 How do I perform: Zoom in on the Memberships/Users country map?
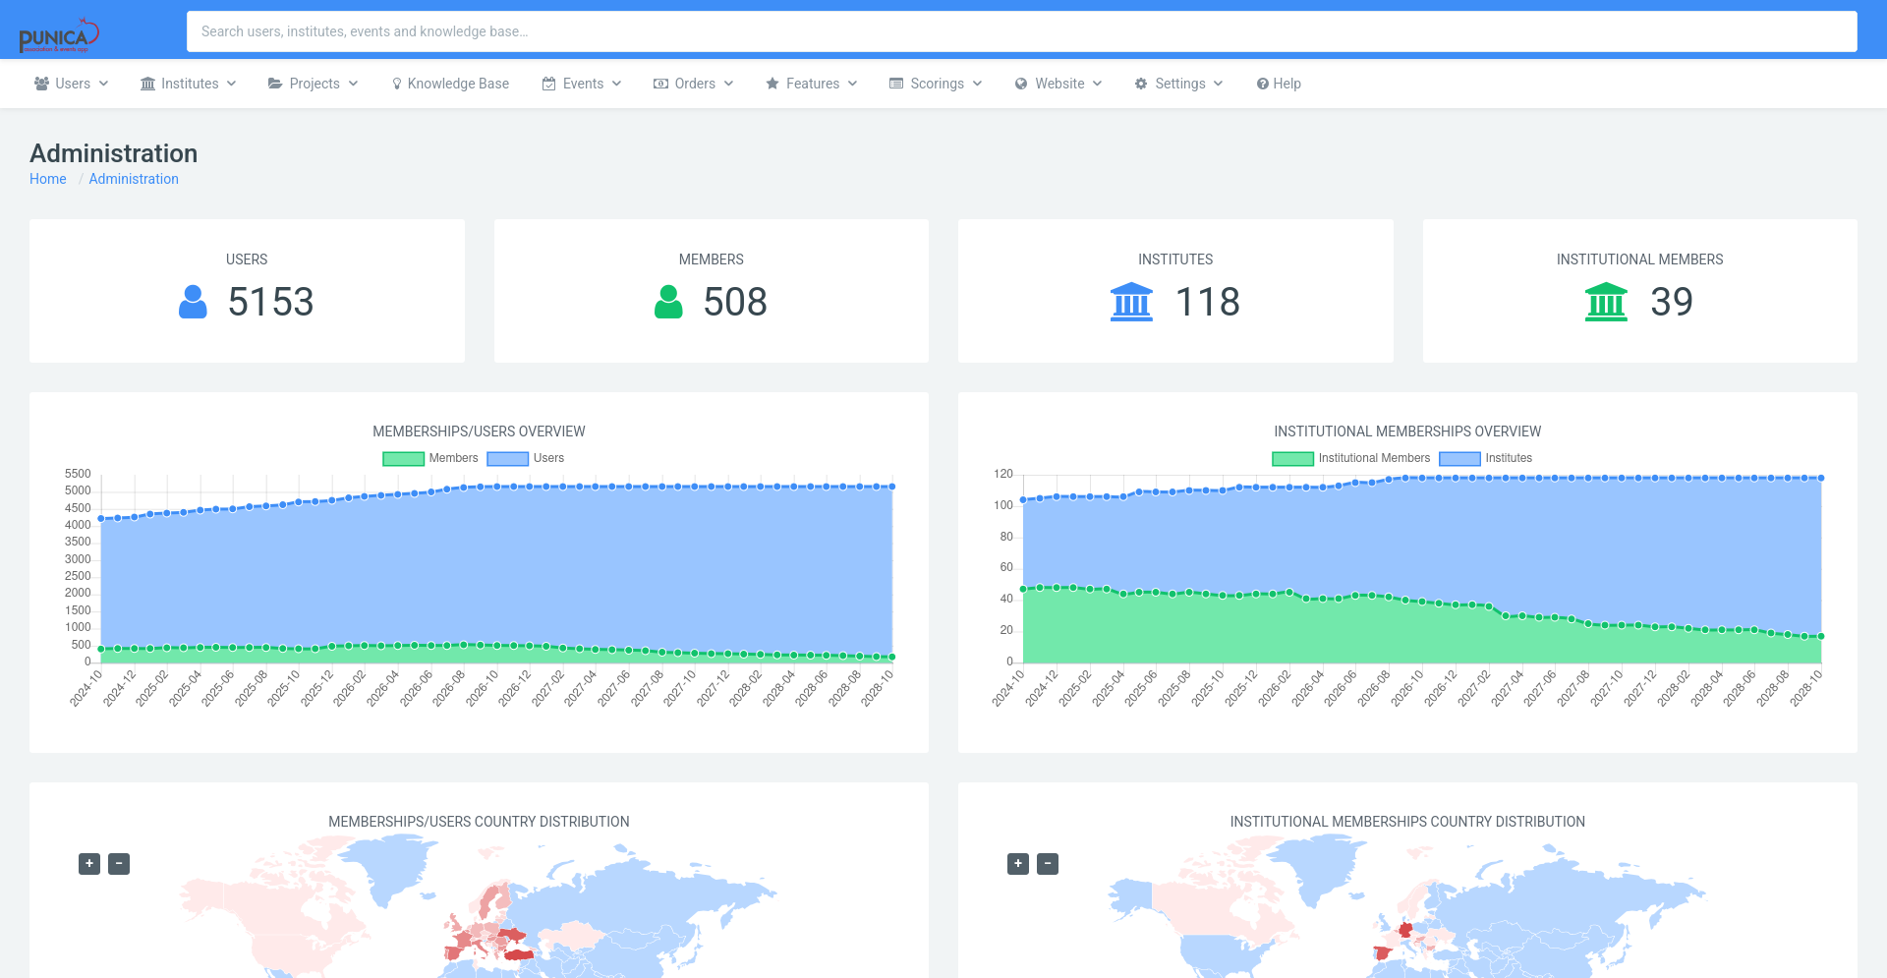click(89, 864)
